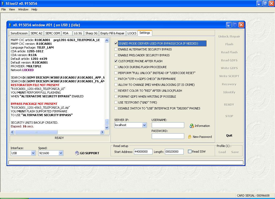Open the Help menu
Screen dimensions: 275x199
[x=34, y=9]
